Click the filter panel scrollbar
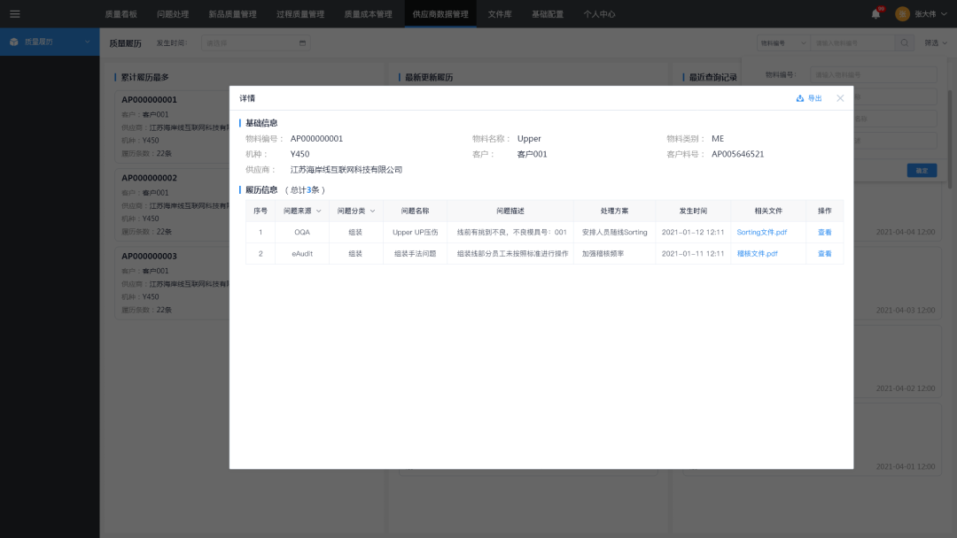957x538 pixels. pos(949,139)
